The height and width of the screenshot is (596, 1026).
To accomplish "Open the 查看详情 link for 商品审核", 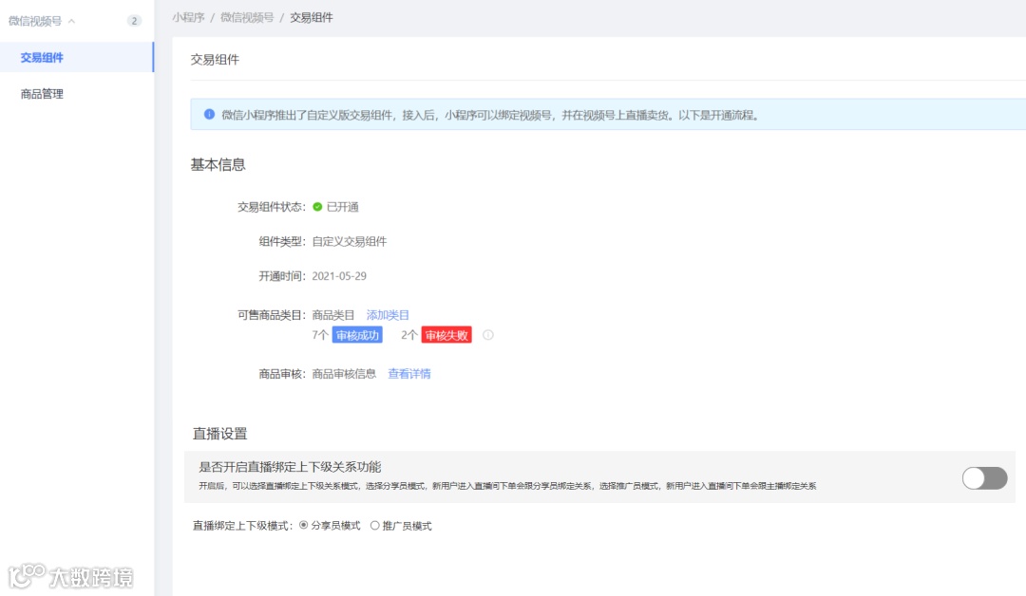I will 408,374.
